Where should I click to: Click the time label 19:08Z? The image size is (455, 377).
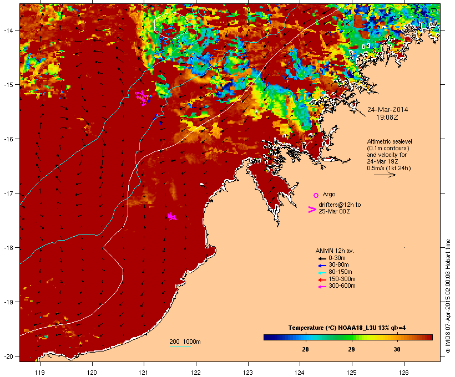387,118
